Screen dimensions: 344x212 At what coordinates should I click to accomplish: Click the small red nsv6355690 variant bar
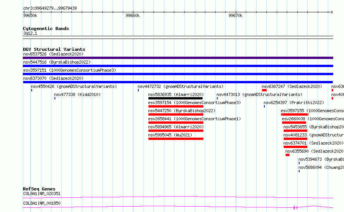pyautogui.click(x=288, y=155)
